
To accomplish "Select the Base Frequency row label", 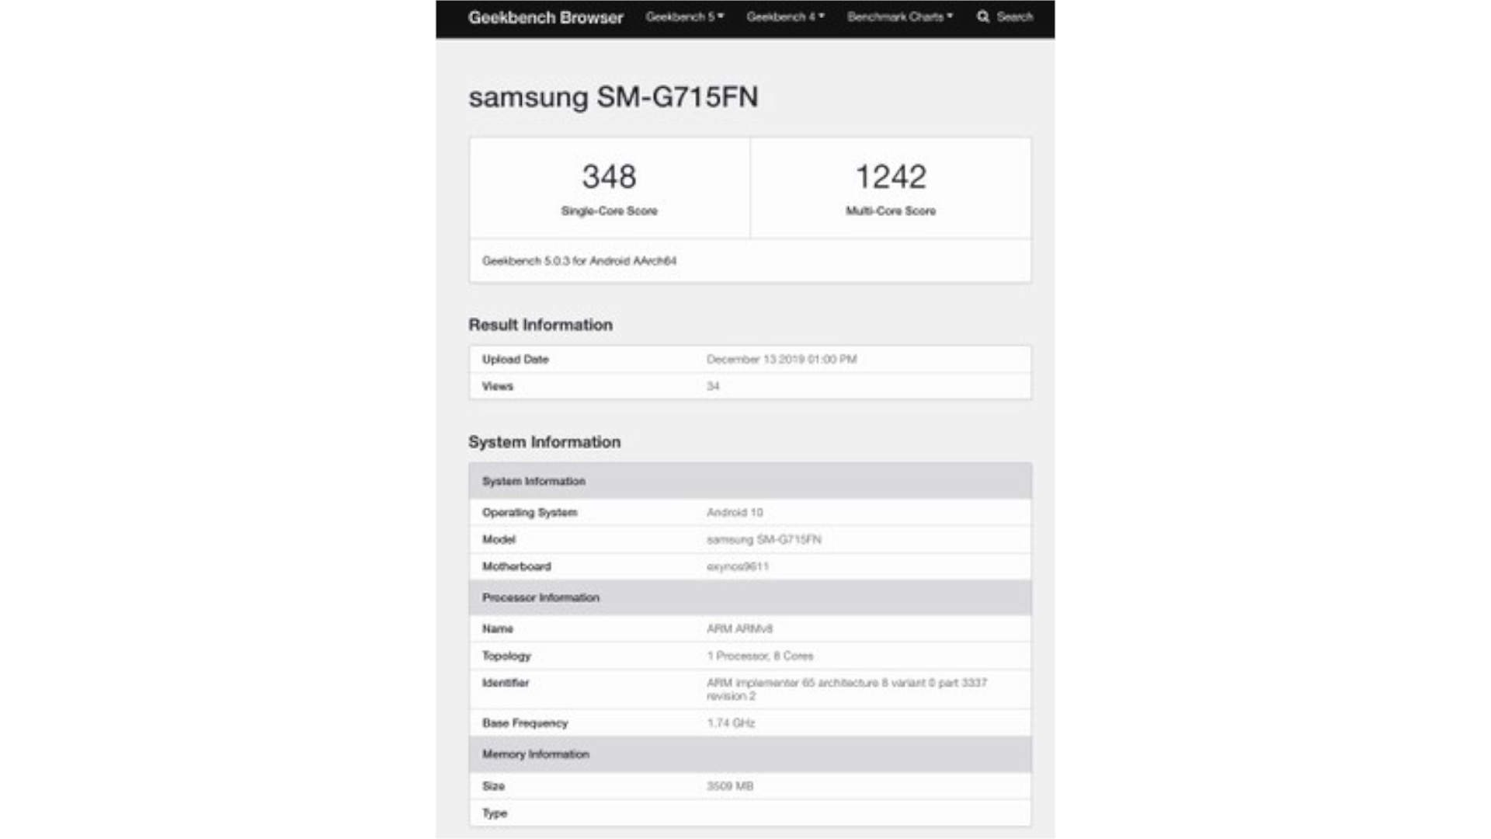I will 525,723.
